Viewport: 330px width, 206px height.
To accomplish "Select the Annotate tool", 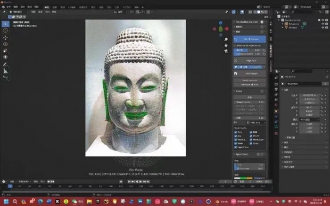I will click(6, 65).
